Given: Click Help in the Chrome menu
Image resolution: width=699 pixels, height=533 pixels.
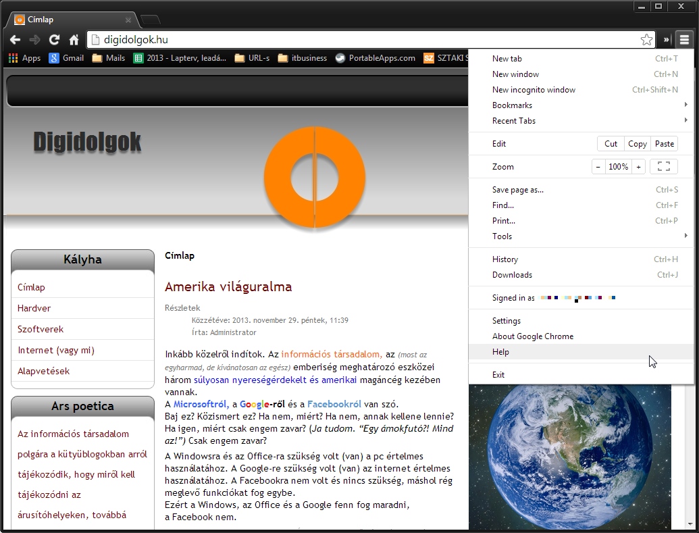Looking at the screenshot, I should tap(581, 352).
